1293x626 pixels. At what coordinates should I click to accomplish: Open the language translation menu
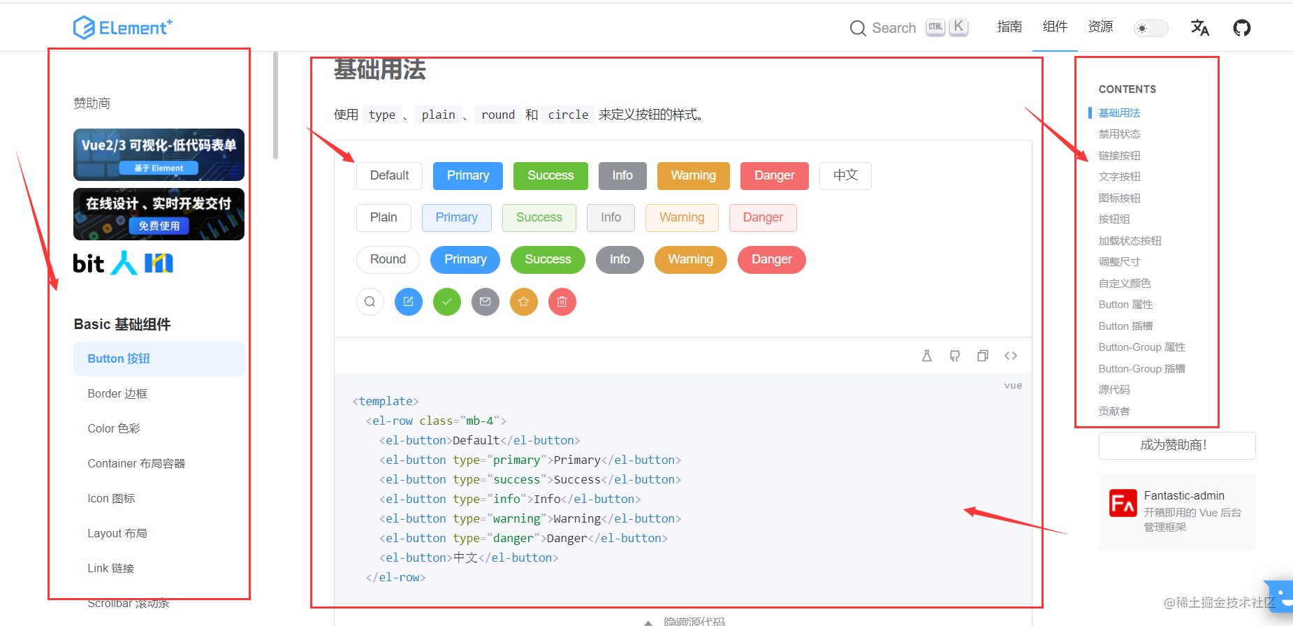1200,28
